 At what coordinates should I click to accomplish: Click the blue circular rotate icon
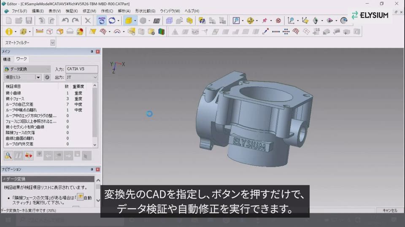tap(112, 20)
